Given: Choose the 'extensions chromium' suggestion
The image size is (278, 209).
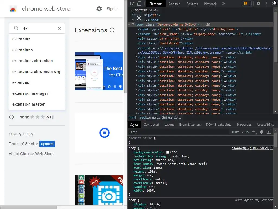Looking at the screenshot, I should coord(37,61).
